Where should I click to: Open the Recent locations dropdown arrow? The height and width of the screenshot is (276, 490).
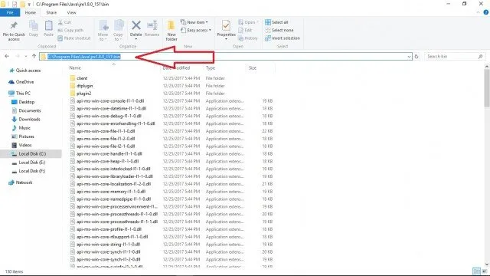[x=26, y=56]
